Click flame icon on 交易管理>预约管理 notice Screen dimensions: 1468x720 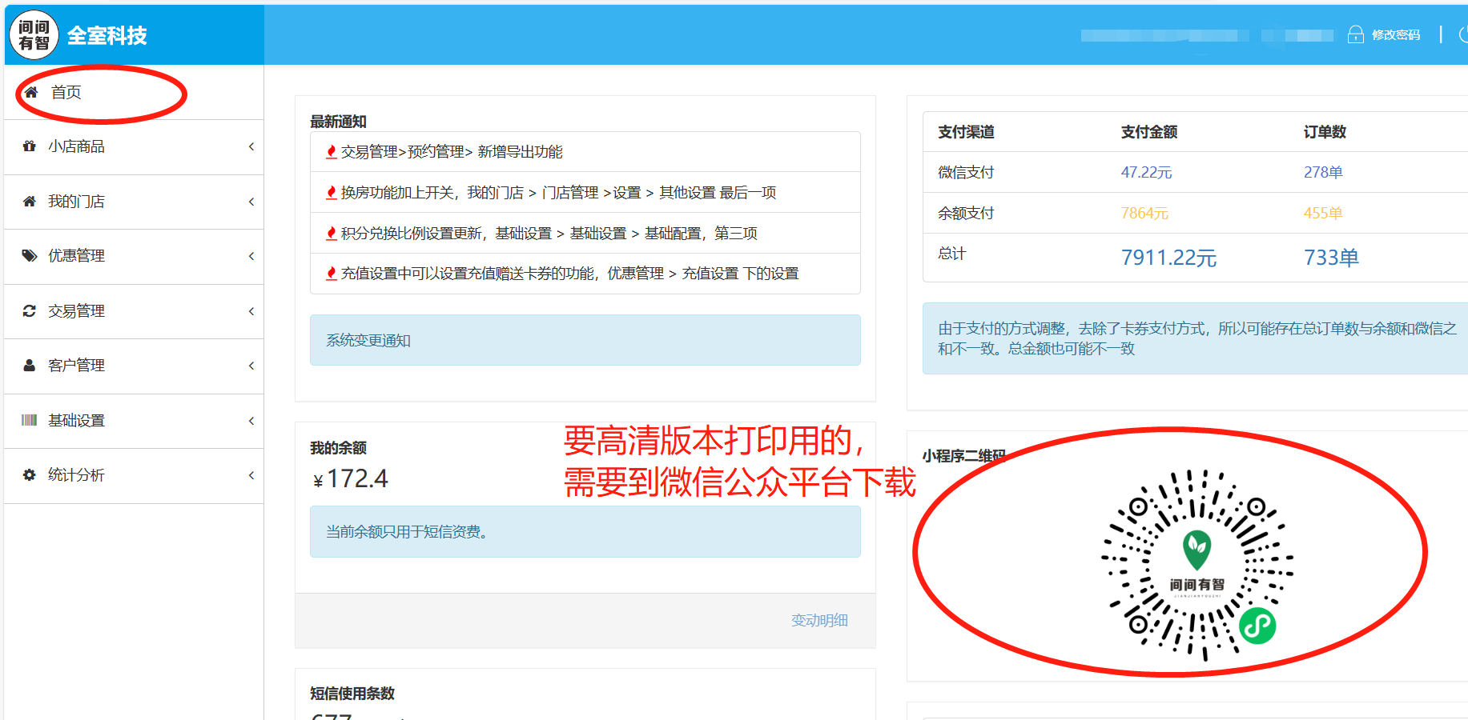332,152
